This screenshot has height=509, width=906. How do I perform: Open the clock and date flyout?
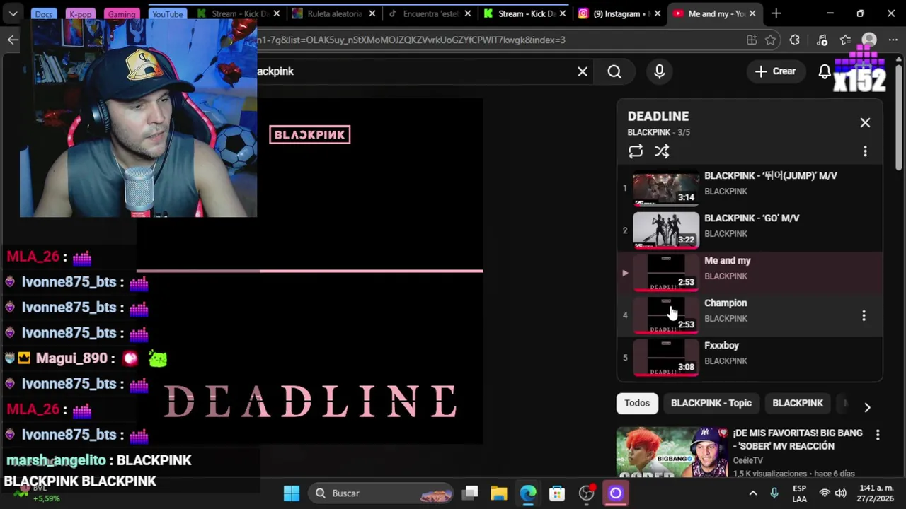[876, 493]
